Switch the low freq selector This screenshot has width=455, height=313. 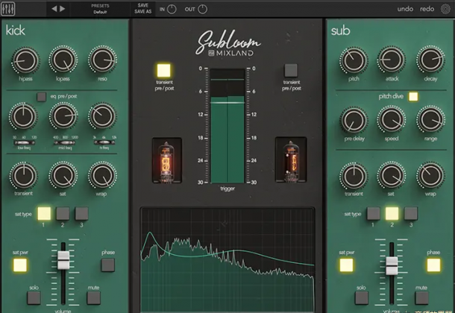(25, 142)
